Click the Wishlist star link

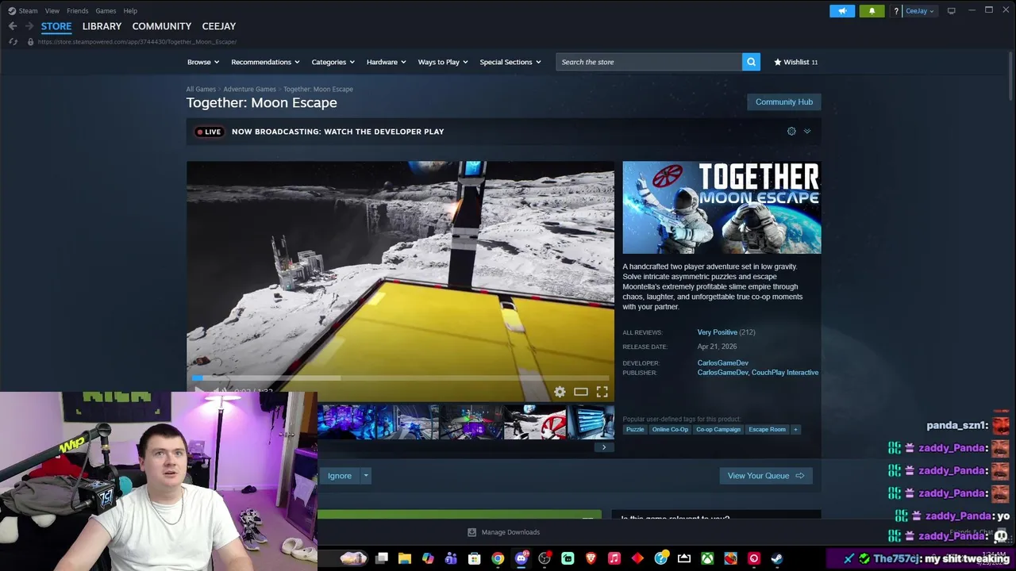pyautogui.click(x=795, y=62)
